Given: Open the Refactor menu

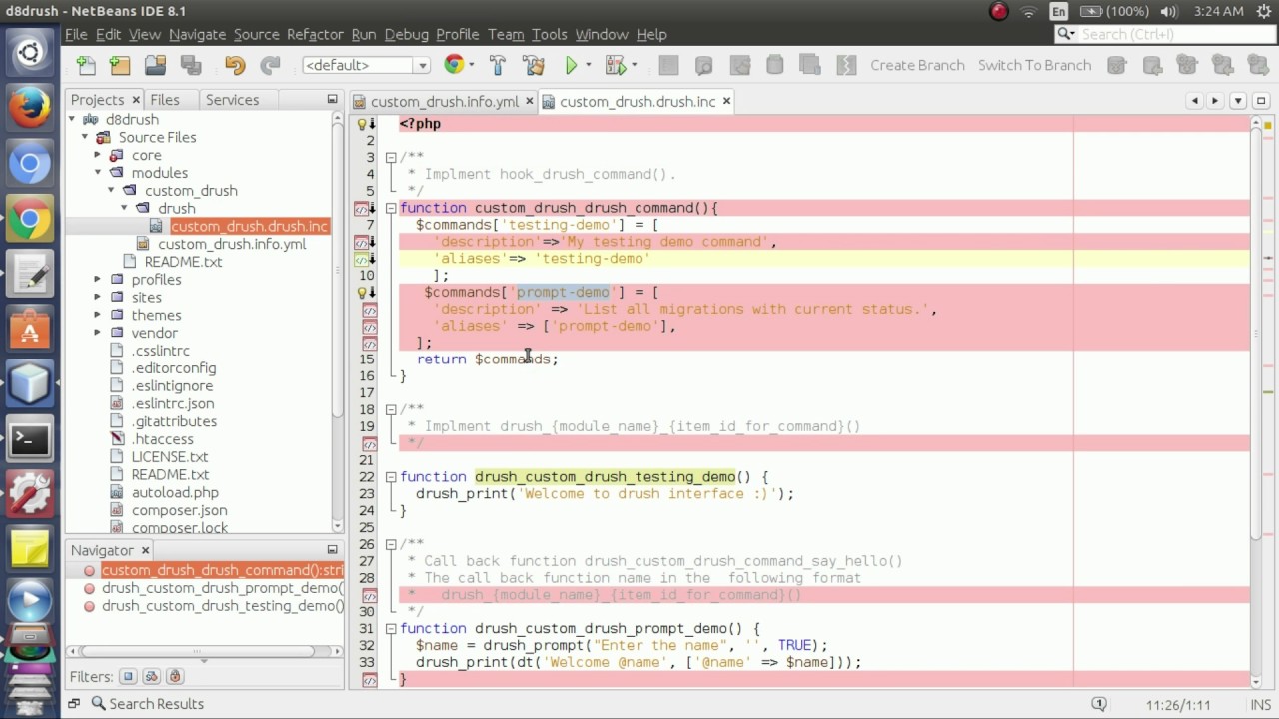Looking at the screenshot, I should click(x=314, y=34).
